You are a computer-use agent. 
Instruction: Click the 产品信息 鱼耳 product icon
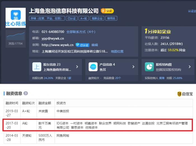[x=93, y=67]
